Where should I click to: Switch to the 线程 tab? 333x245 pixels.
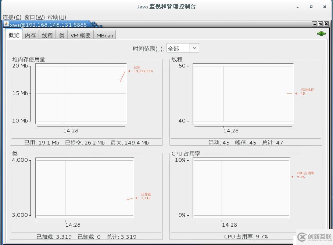pyautogui.click(x=47, y=36)
